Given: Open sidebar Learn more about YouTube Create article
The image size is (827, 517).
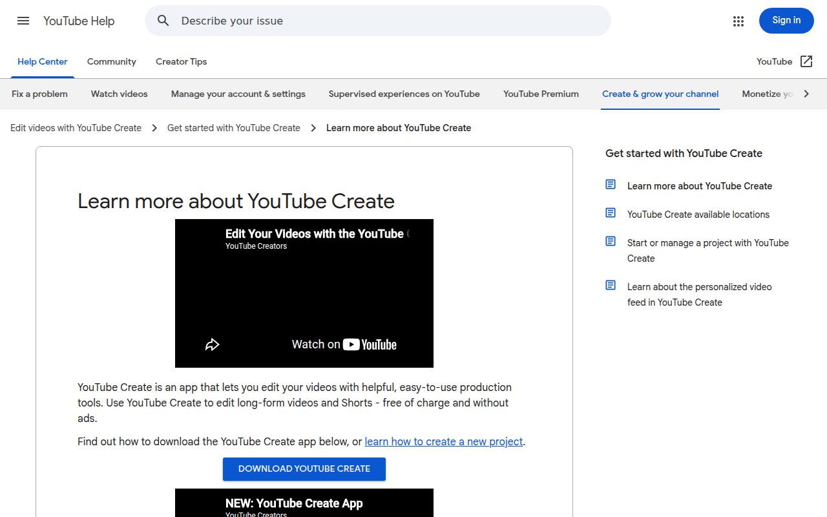Looking at the screenshot, I should click(x=700, y=186).
